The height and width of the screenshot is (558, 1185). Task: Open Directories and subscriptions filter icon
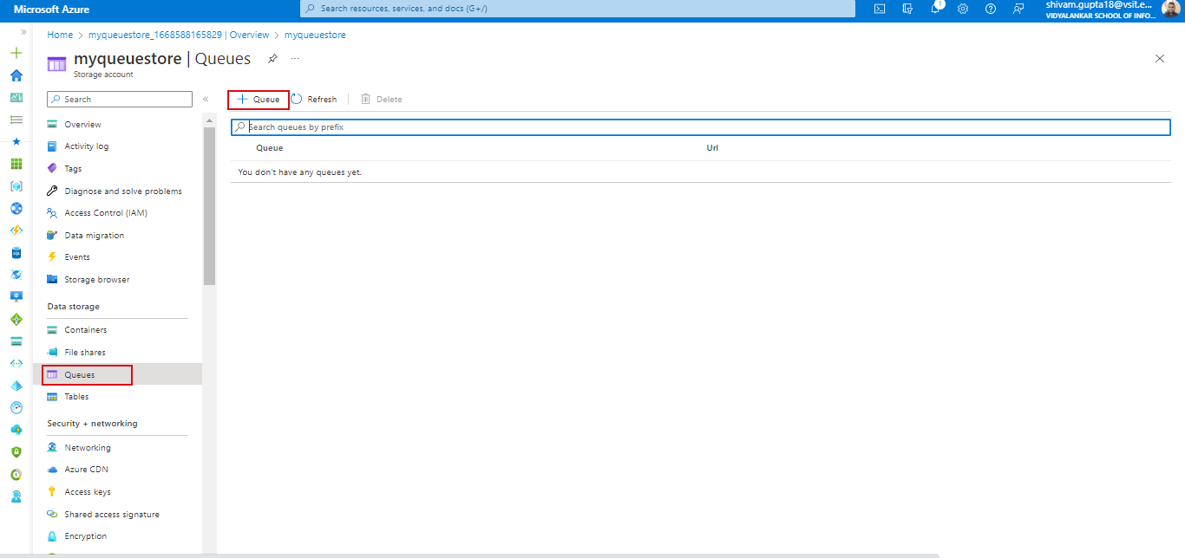click(x=907, y=9)
